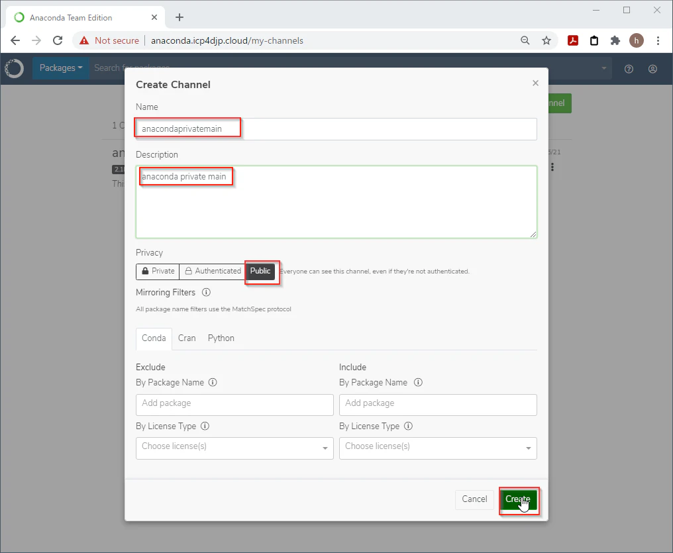The image size is (673, 553).
Task: Click the Cancel button
Action: (x=474, y=499)
